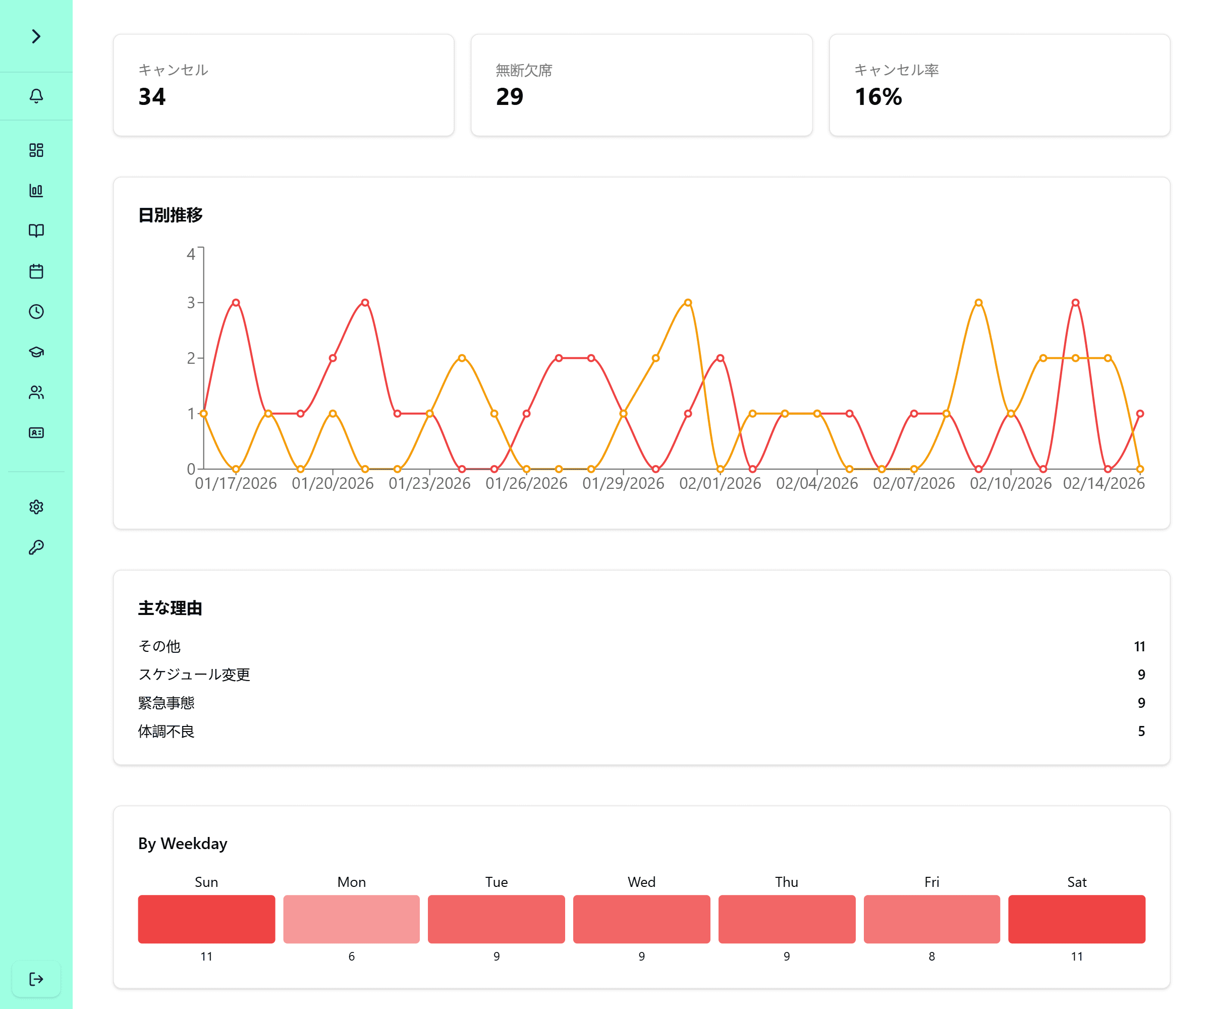Open the settings gear icon
The height and width of the screenshot is (1009, 1211).
(x=36, y=507)
